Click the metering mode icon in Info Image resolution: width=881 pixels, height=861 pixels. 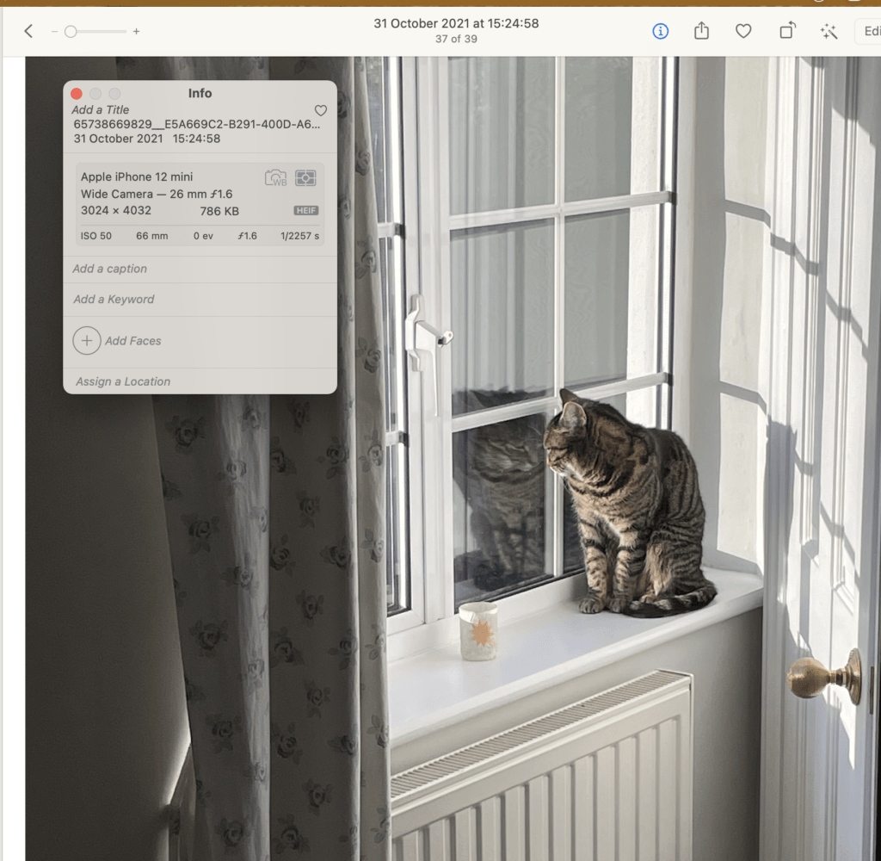(305, 178)
